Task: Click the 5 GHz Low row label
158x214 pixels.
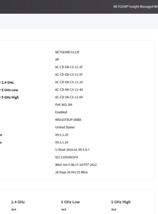Action: (x=9, y=90)
